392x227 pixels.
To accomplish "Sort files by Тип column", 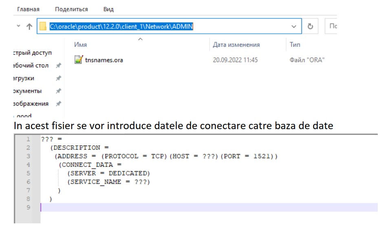I will click(x=295, y=45).
